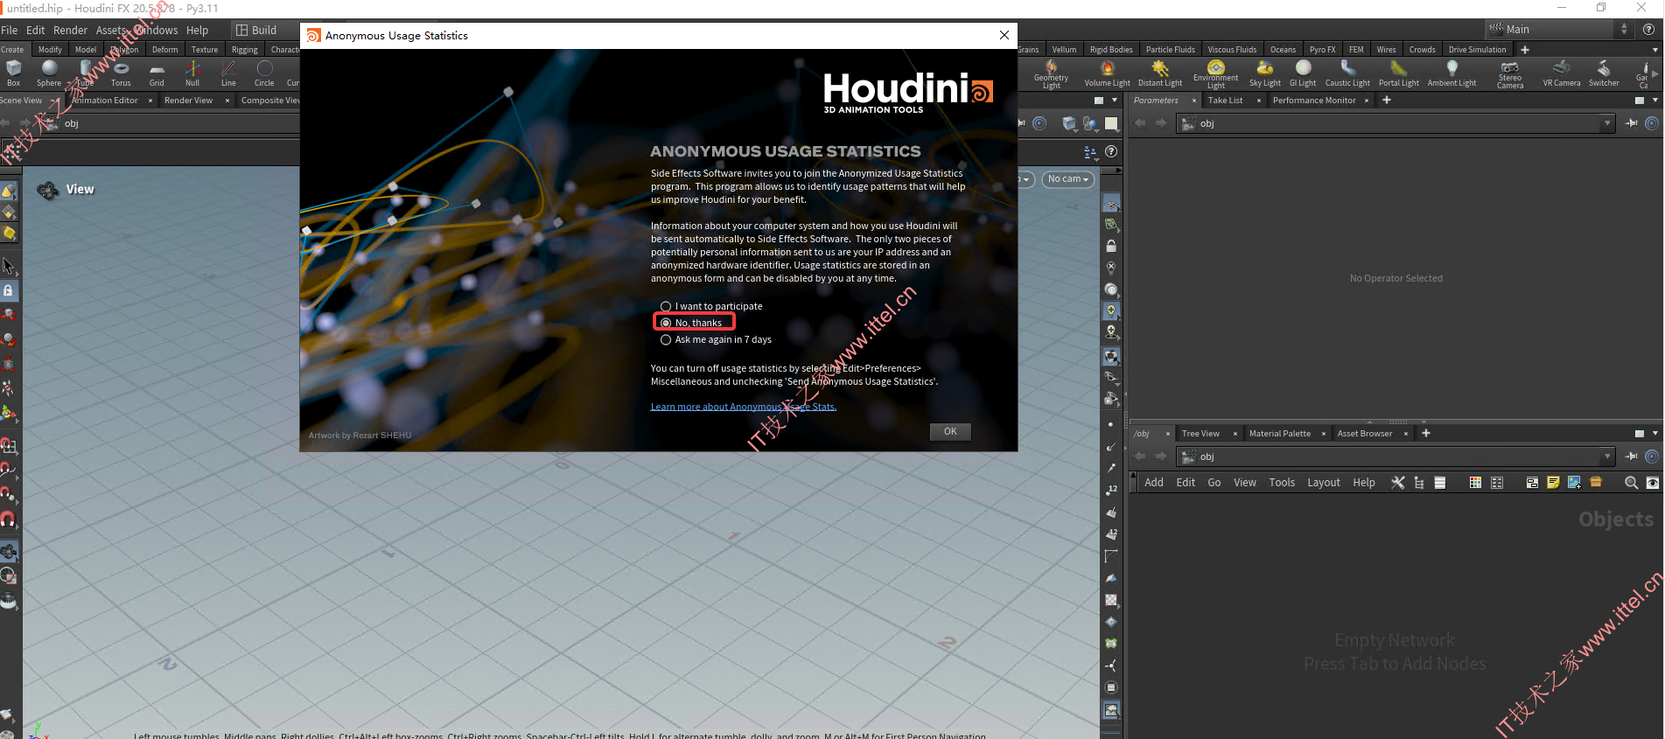Image resolution: width=1665 pixels, height=739 pixels.
Task: Open the network editor find magnifier
Action: [1631, 483]
